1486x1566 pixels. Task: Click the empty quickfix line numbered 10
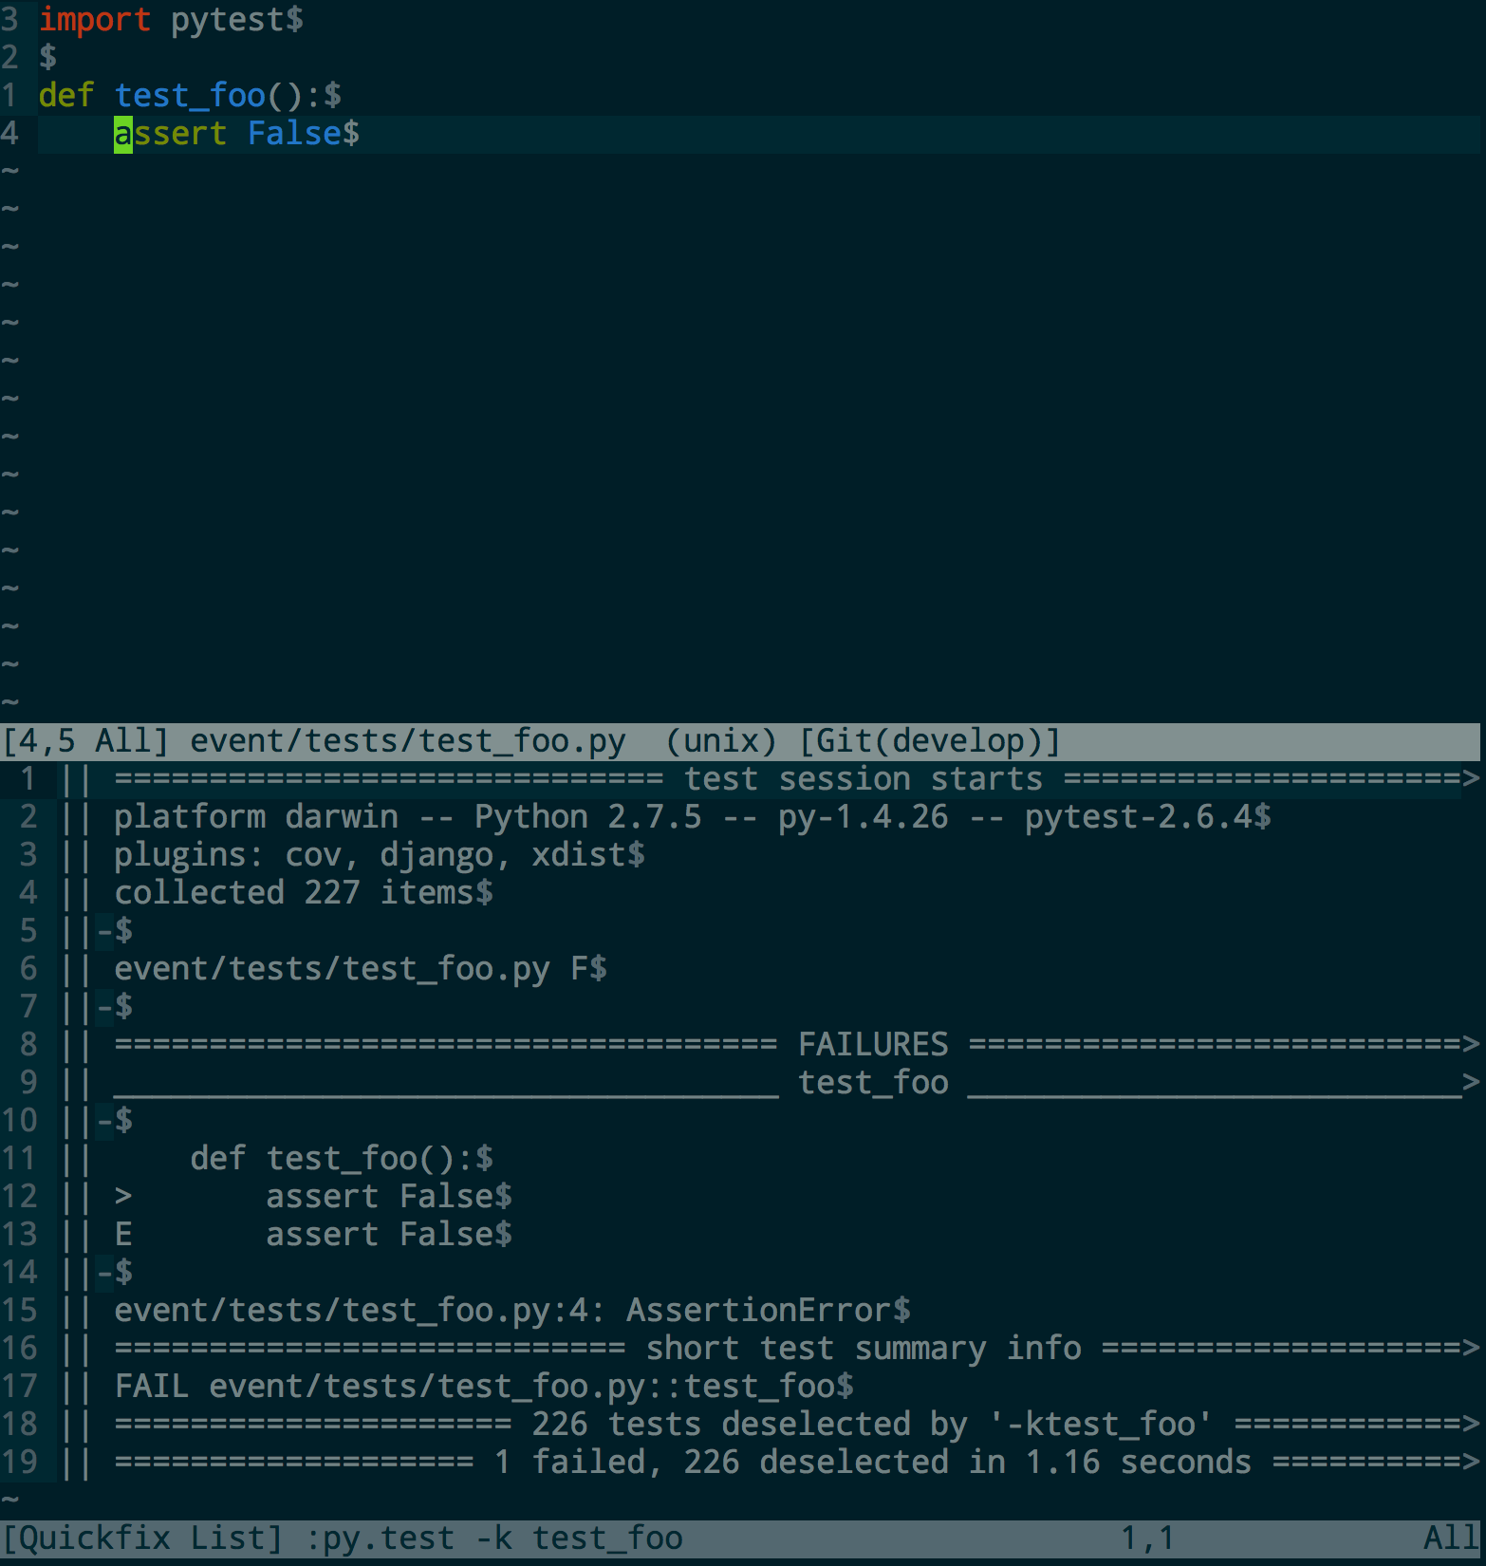pyautogui.click(x=740, y=1121)
